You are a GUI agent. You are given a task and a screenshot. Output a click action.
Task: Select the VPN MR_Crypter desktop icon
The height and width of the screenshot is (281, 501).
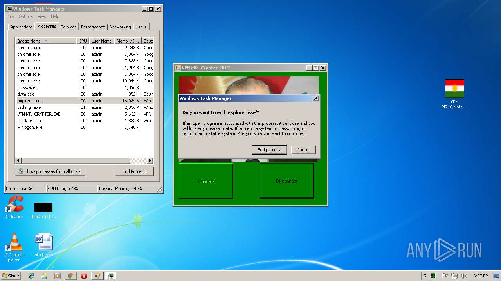(454, 94)
